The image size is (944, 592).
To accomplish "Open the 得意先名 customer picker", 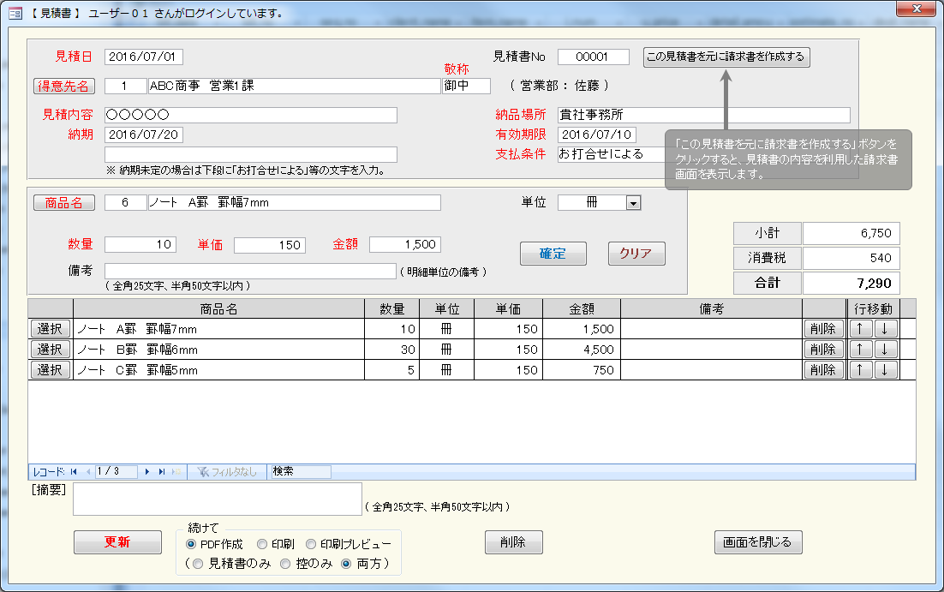I will pos(64,86).
